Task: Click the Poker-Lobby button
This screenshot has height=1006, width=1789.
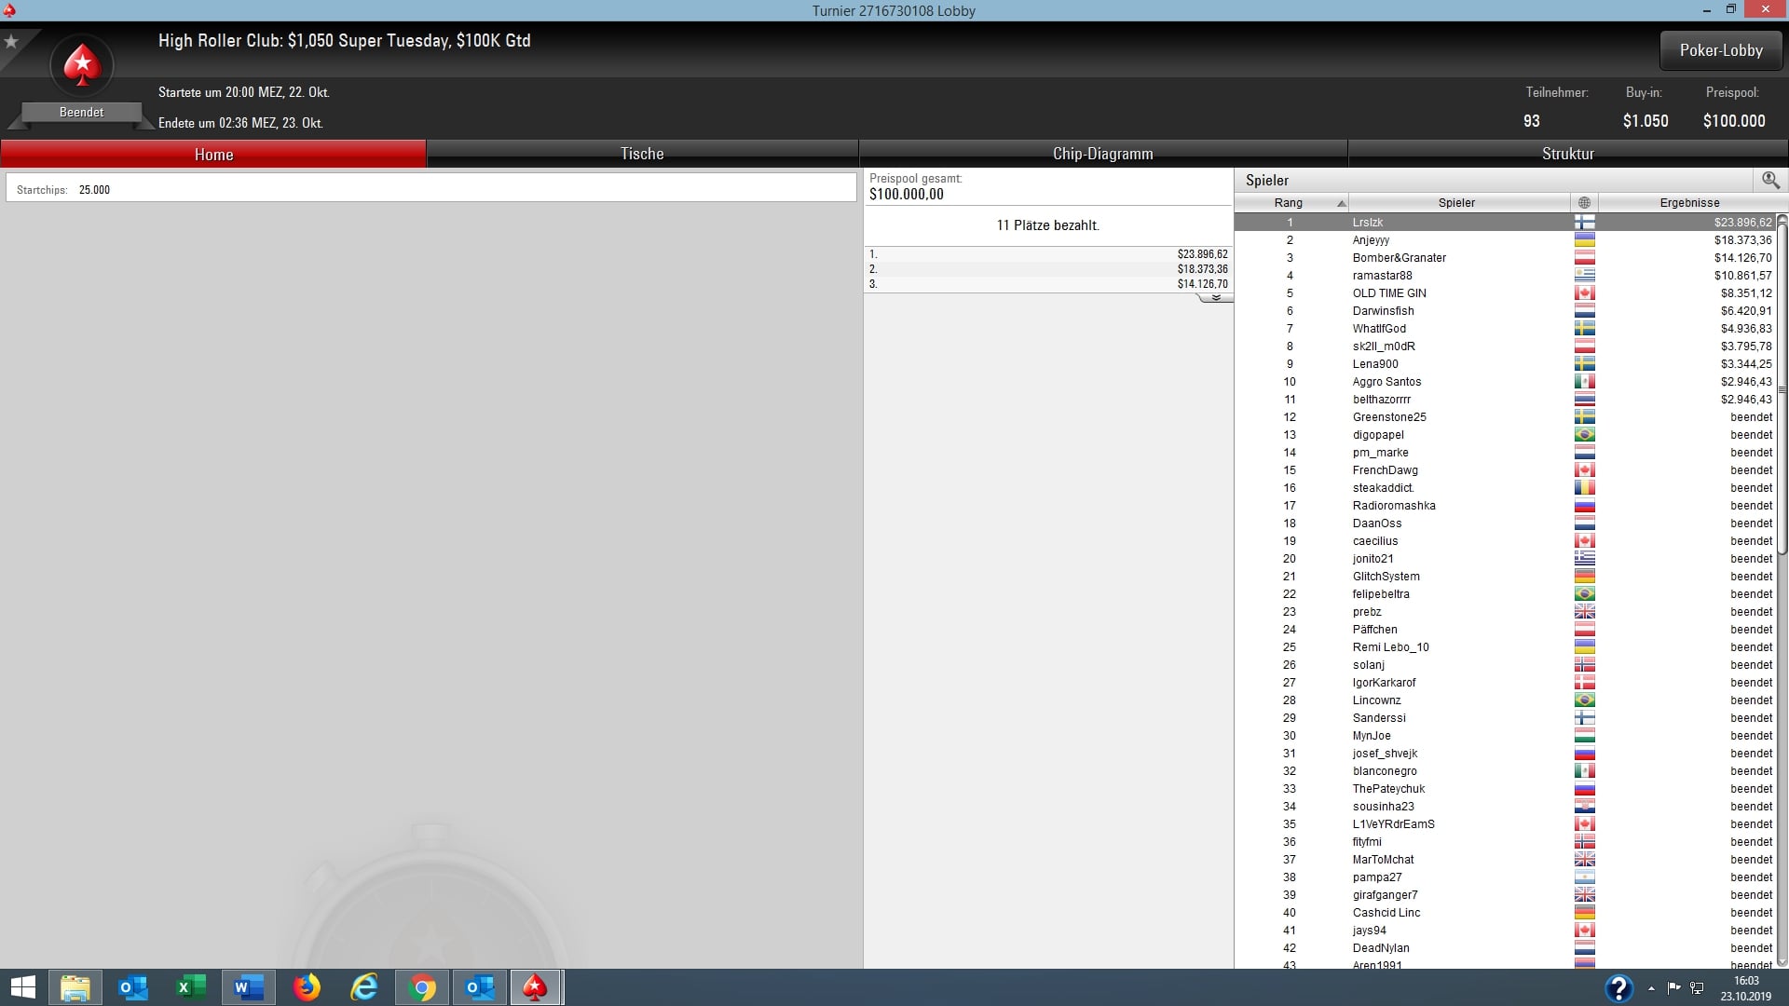Action: [1721, 50]
